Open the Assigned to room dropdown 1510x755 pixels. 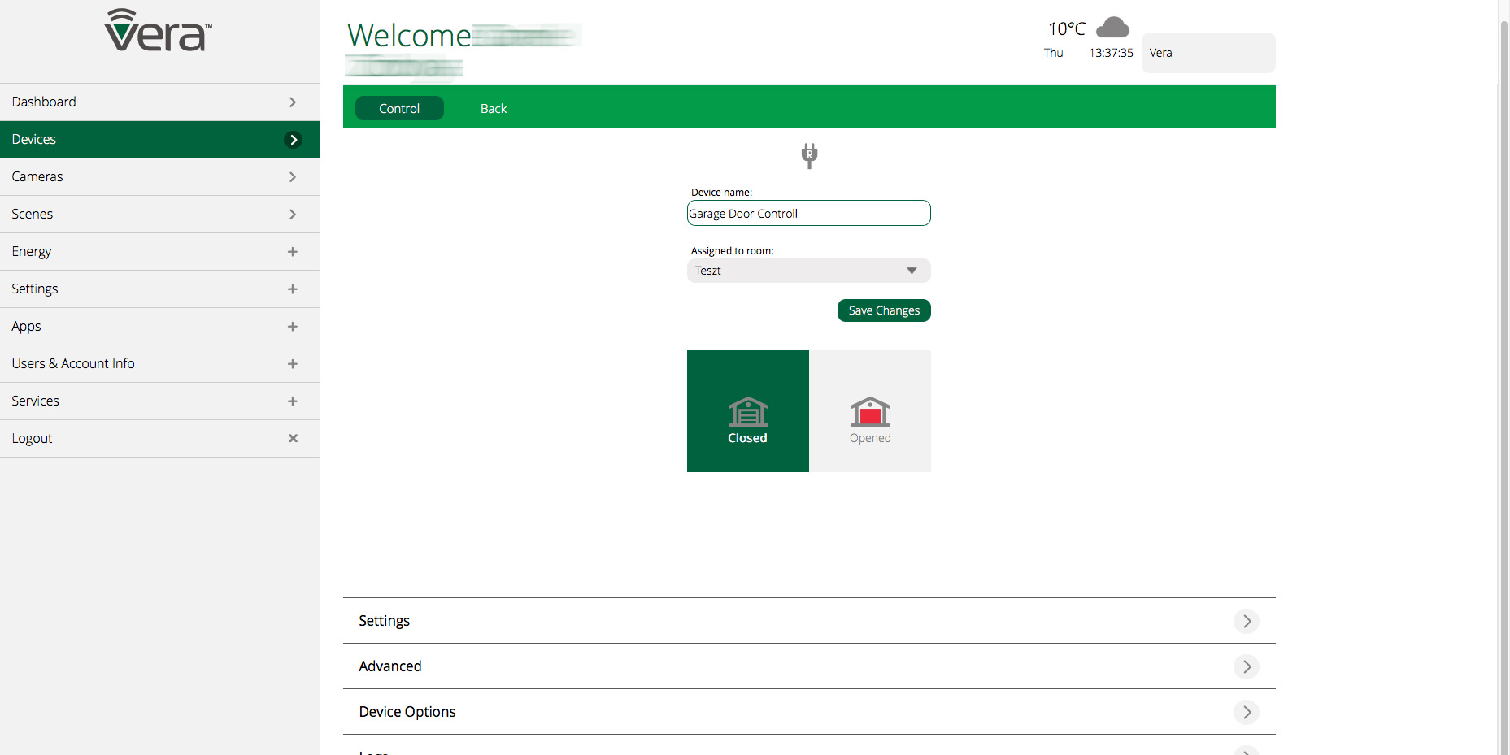point(808,271)
